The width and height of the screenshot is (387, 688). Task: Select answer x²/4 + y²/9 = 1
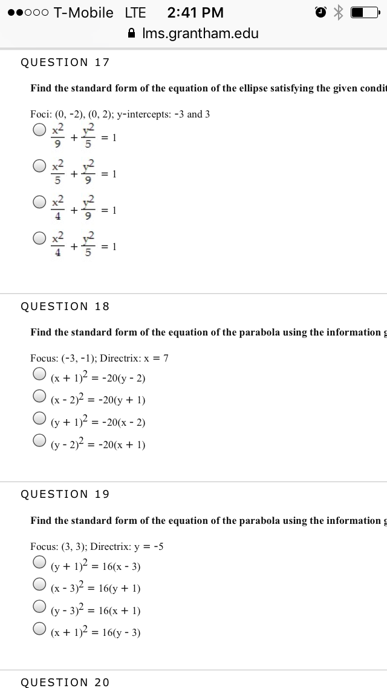39,202
